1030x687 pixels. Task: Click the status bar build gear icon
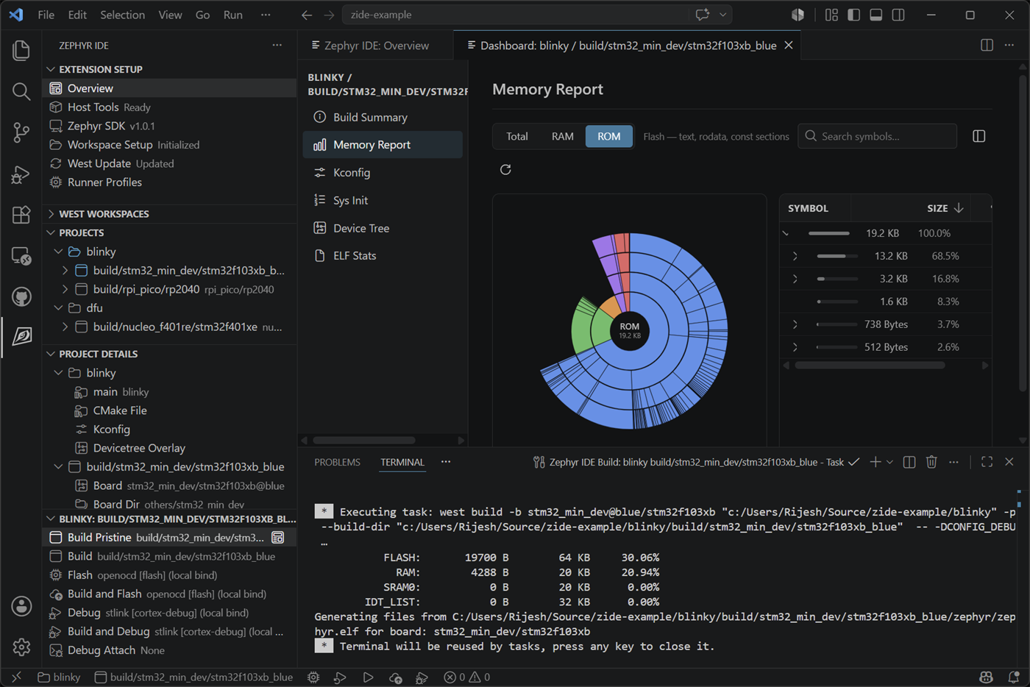(x=313, y=677)
